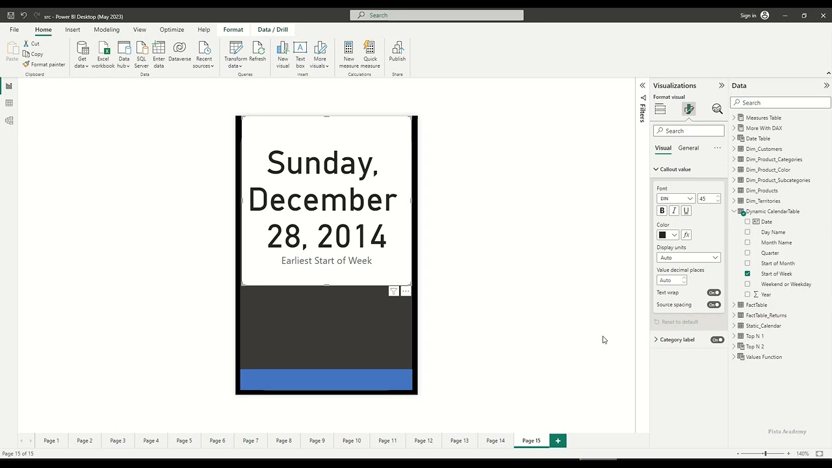Insert a New visual
This screenshot has width=832, height=468.
283,55
